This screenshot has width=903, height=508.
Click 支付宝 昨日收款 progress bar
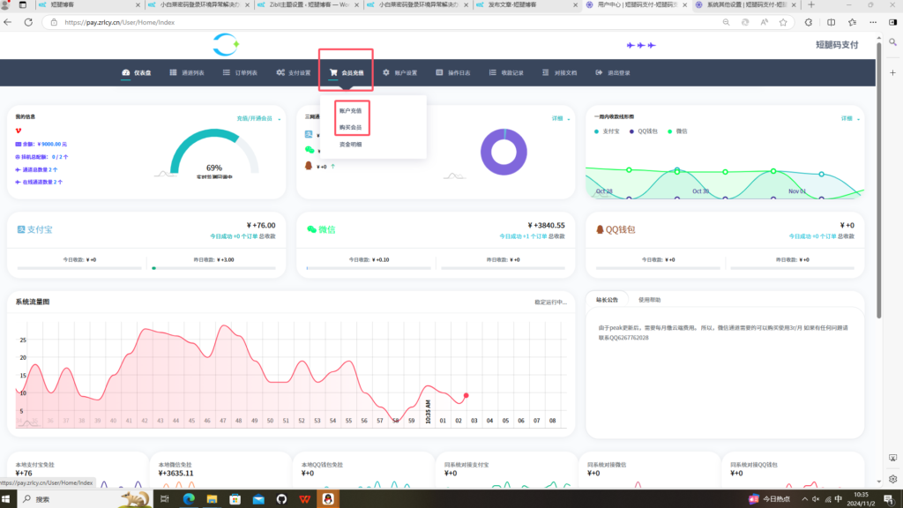click(x=213, y=268)
